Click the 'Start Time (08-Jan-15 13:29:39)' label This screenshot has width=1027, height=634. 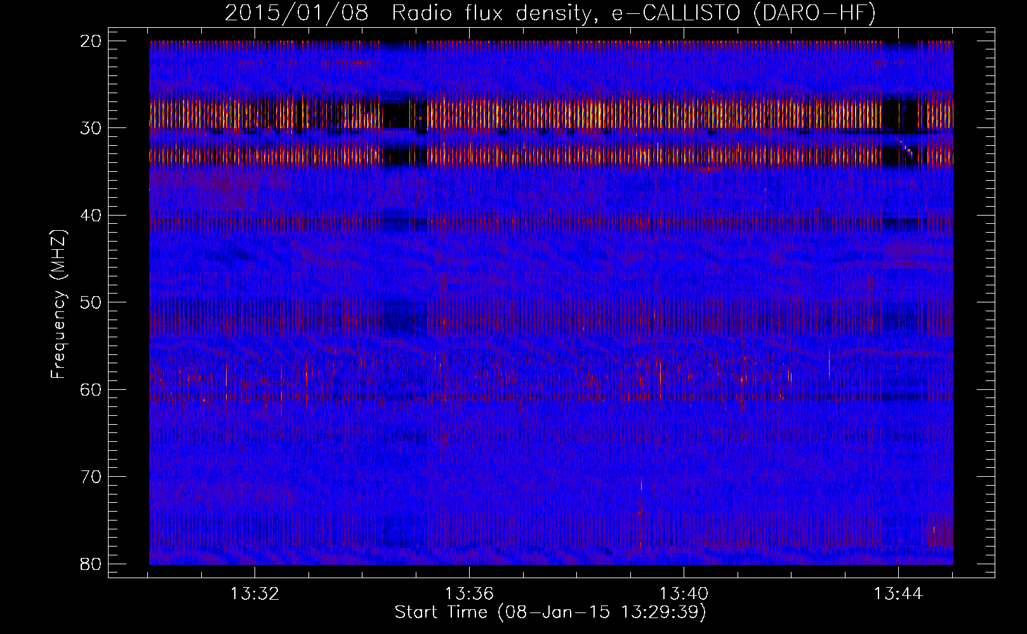click(x=550, y=612)
